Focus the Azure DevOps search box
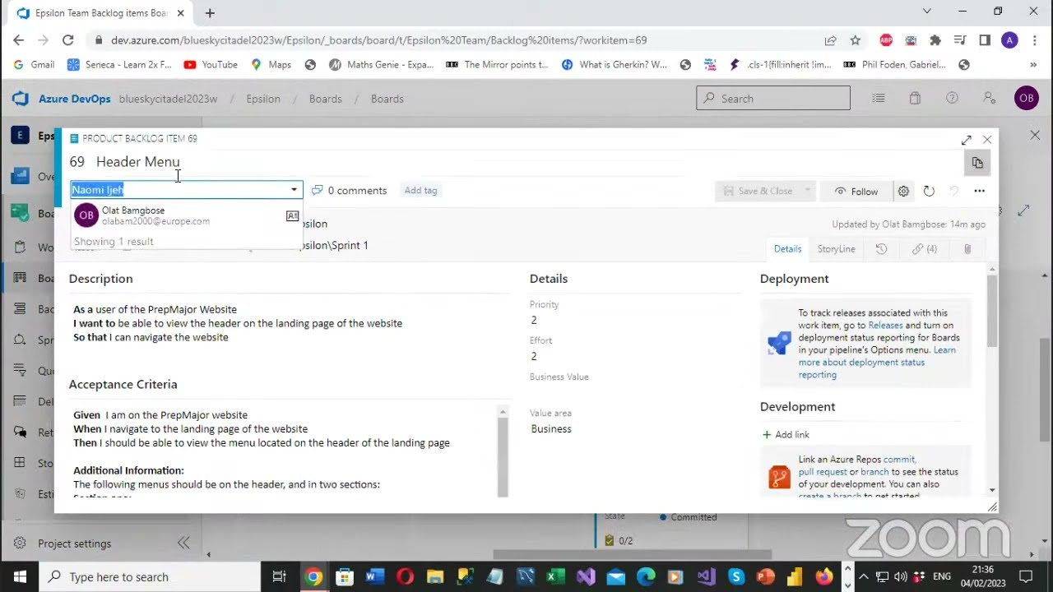Screen dimensions: 1053x592 (x=773, y=99)
